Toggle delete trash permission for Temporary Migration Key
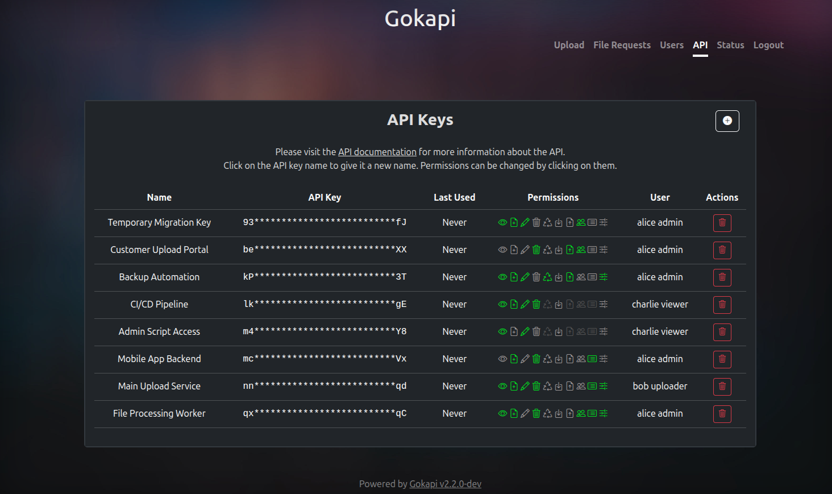The image size is (832, 494). click(536, 222)
